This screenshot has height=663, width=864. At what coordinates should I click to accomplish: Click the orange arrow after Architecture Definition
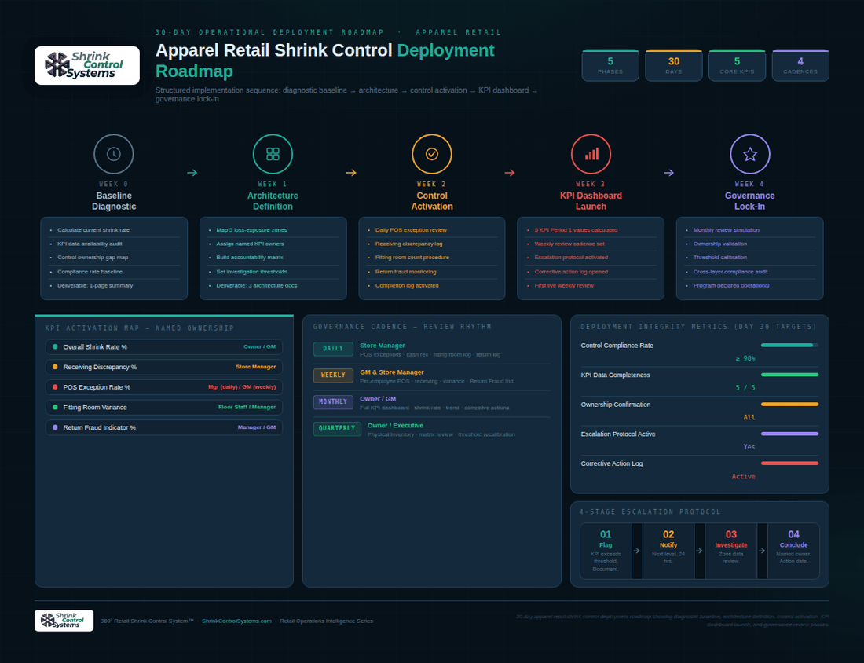pyautogui.click(x=351, y=173)
